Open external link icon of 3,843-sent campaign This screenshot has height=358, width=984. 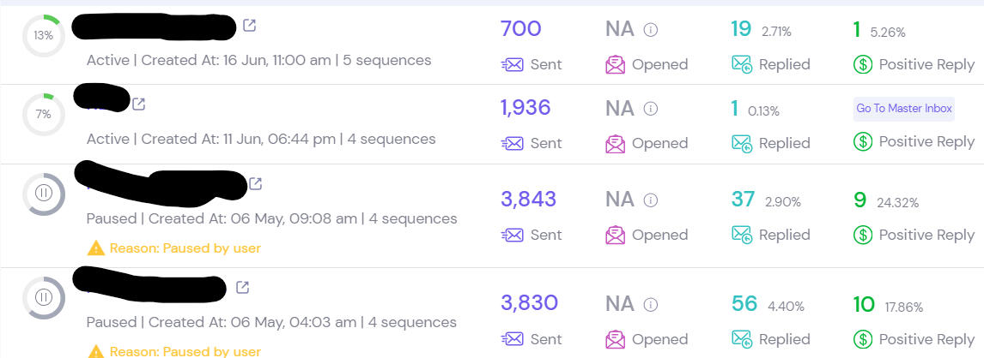tap(255, 183)
